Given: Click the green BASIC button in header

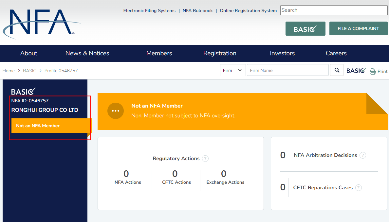Looking at the screenshot, I should tap(306, 29).
